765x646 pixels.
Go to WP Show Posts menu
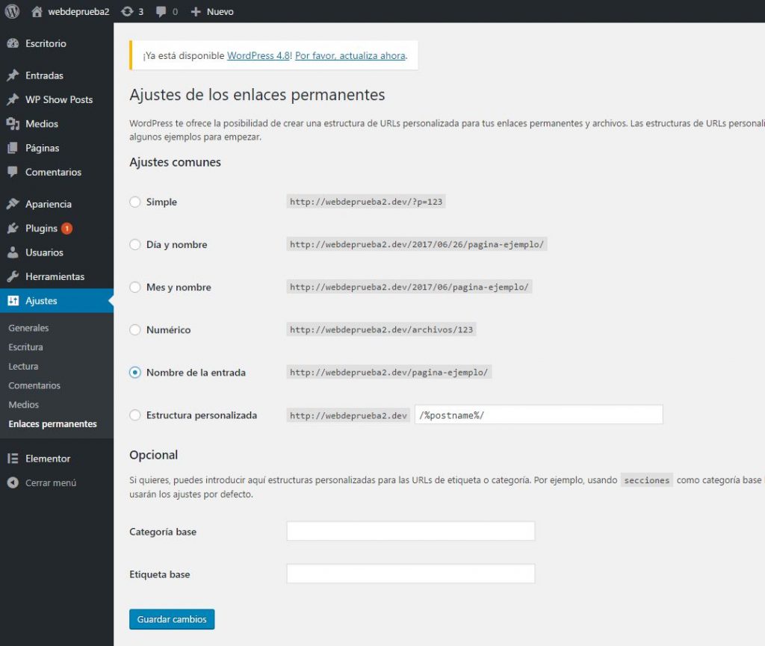coord(59,99)
